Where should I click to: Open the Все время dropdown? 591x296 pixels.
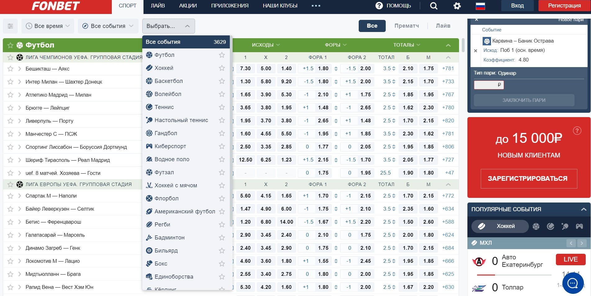48,26
